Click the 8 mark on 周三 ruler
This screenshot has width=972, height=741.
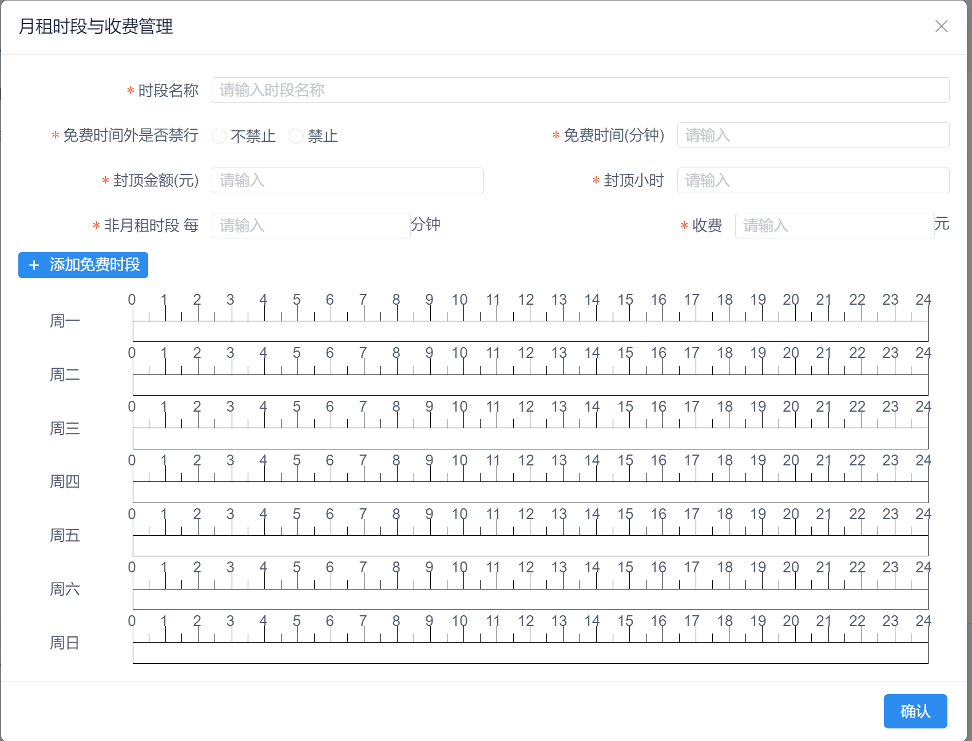[396, 407]
